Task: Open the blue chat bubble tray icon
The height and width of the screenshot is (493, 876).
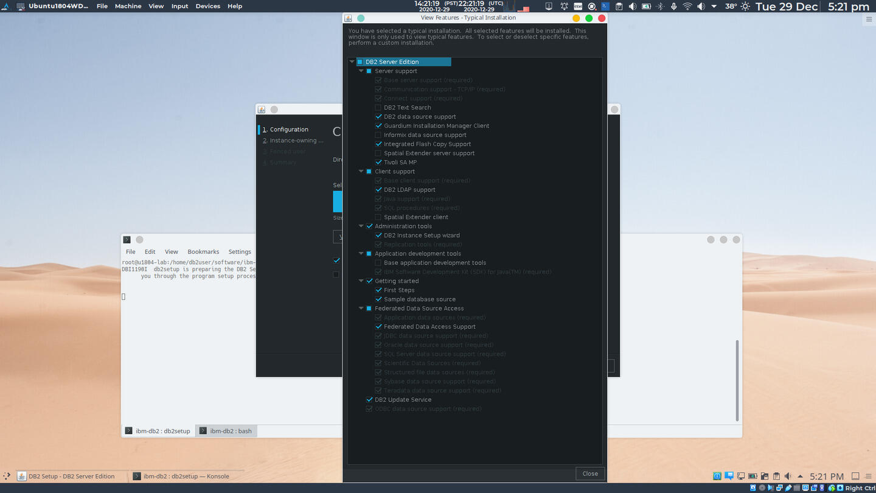Action: click(729, 476)
